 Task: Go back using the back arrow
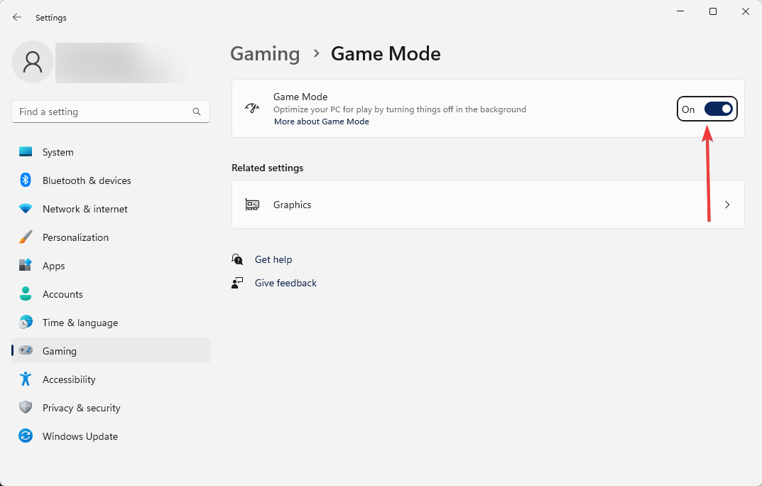(x=17, y=17)
